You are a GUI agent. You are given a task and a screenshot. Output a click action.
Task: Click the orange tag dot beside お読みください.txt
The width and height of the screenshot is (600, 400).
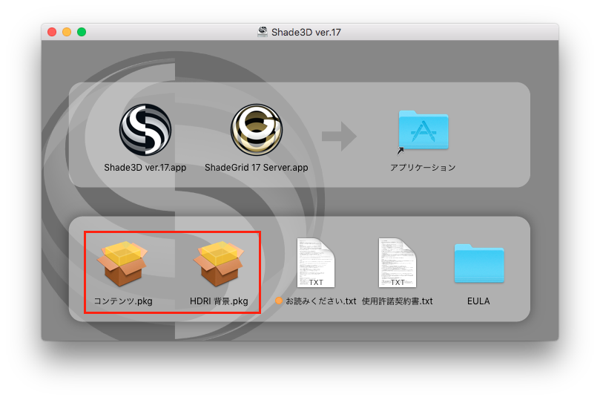point(279,301)
